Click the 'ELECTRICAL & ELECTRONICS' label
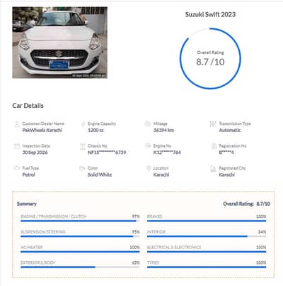Viewport: 283px width, 286px height. pos(174,247)
